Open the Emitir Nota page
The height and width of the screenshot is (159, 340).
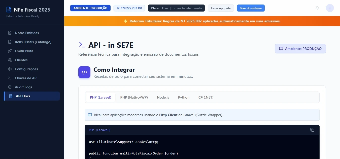click(x=24, y=51)
